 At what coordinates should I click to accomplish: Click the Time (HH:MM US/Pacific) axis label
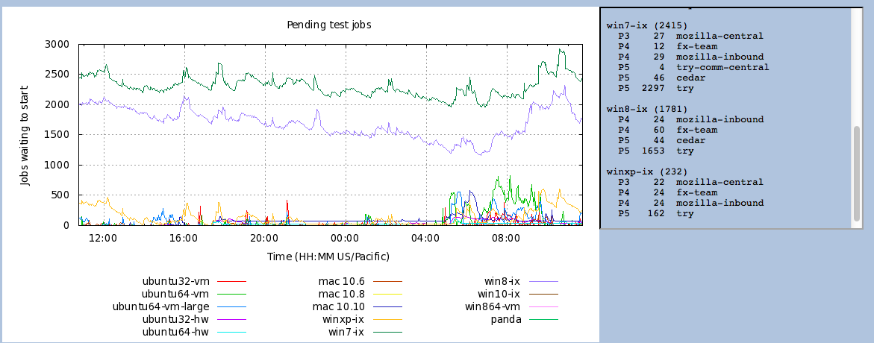[x=328, y=257]
